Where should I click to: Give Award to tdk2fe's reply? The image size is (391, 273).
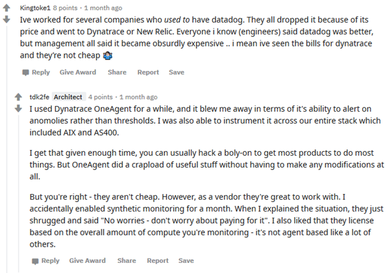pos(87,260)
